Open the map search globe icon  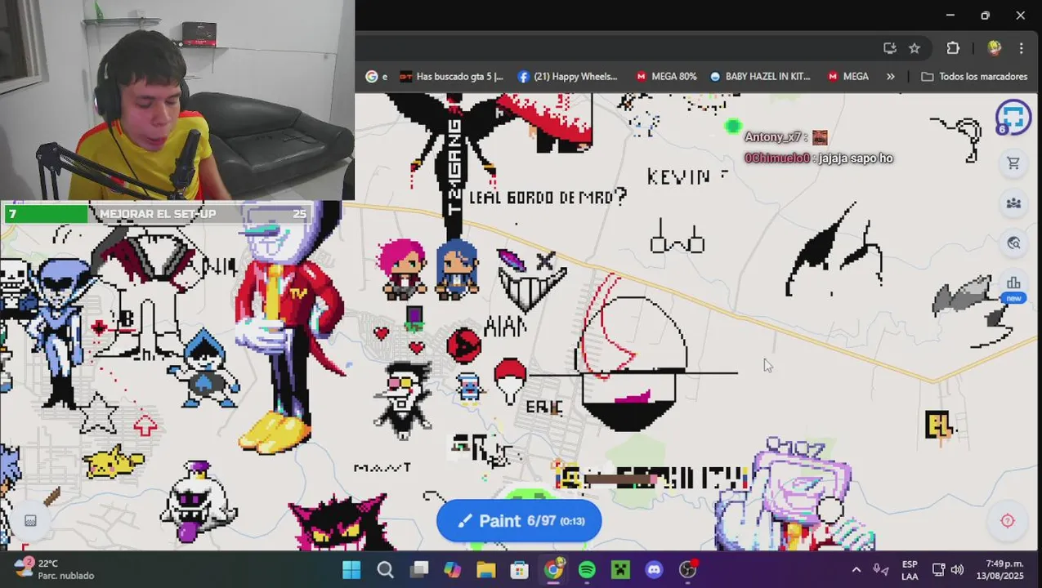click(1013, 243)
